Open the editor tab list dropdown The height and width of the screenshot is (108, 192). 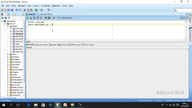tap(187, 14)
